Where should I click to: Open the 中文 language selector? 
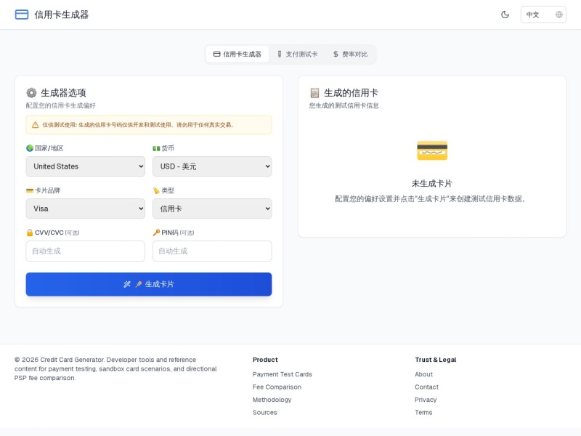(543, 15)
